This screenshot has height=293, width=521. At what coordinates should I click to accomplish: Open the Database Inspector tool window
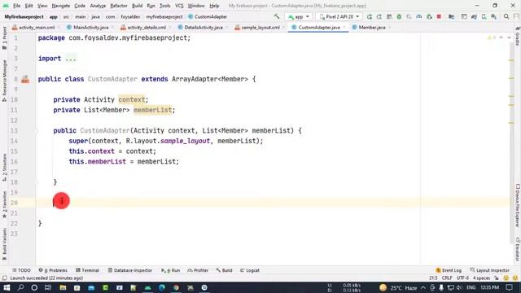click(x=130, y=270)
